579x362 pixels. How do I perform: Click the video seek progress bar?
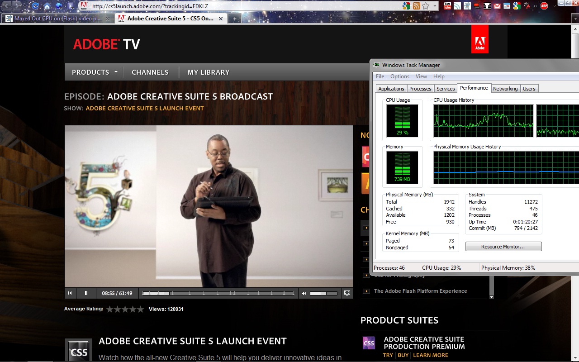pos(218,293)
